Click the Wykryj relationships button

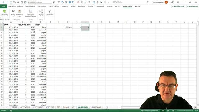(41, 13)
